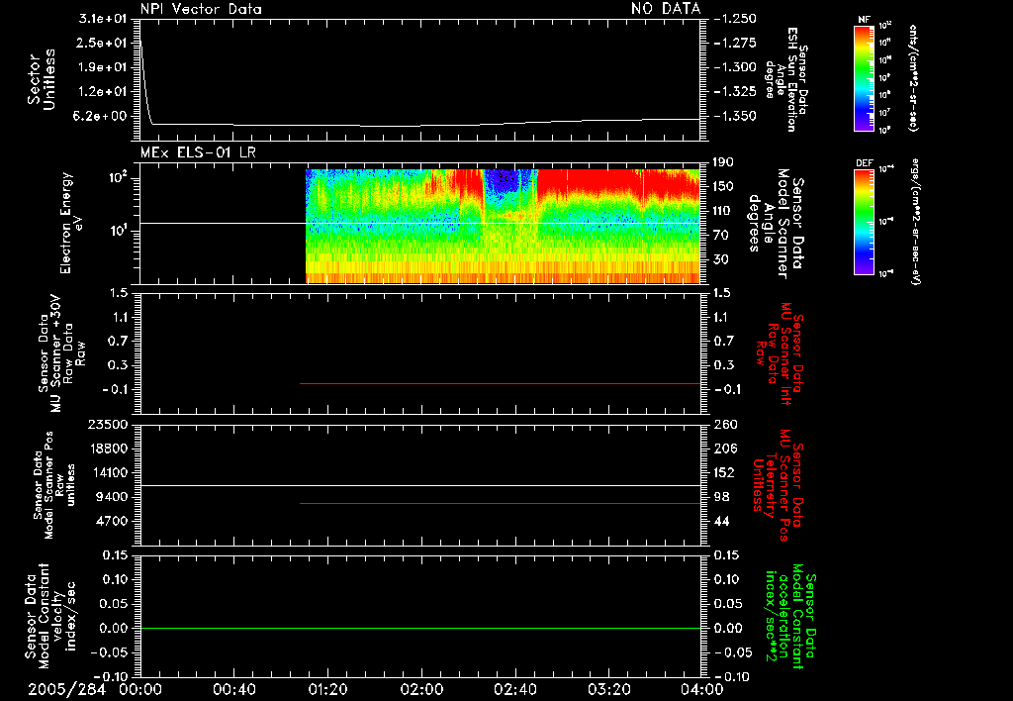Screen dimensions: 1013x701
Task: Click the 02:40 time axis label
Action: 514,689
